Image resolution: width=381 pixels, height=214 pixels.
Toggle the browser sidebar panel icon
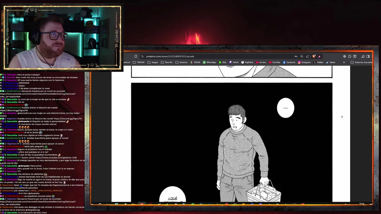click(x=368, y=56)
